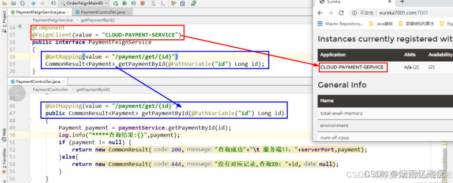Open the OrderFeignMain80 run configuration dropdown
453x183 pixels.
84,3
